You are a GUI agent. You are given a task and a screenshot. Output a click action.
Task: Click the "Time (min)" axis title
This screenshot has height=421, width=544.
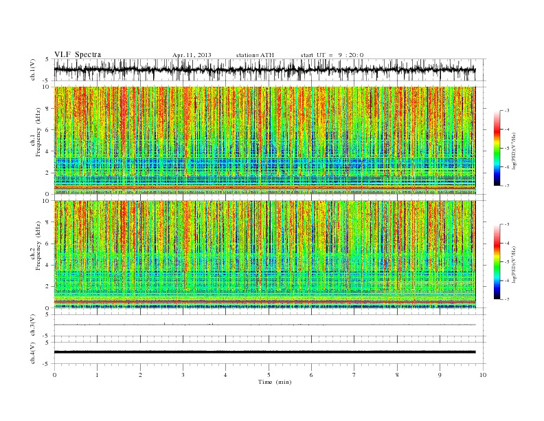click(x=275, y=382)
